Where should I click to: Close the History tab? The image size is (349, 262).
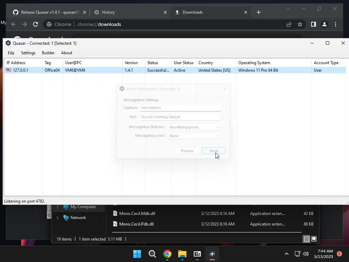(x=165, y=13)
